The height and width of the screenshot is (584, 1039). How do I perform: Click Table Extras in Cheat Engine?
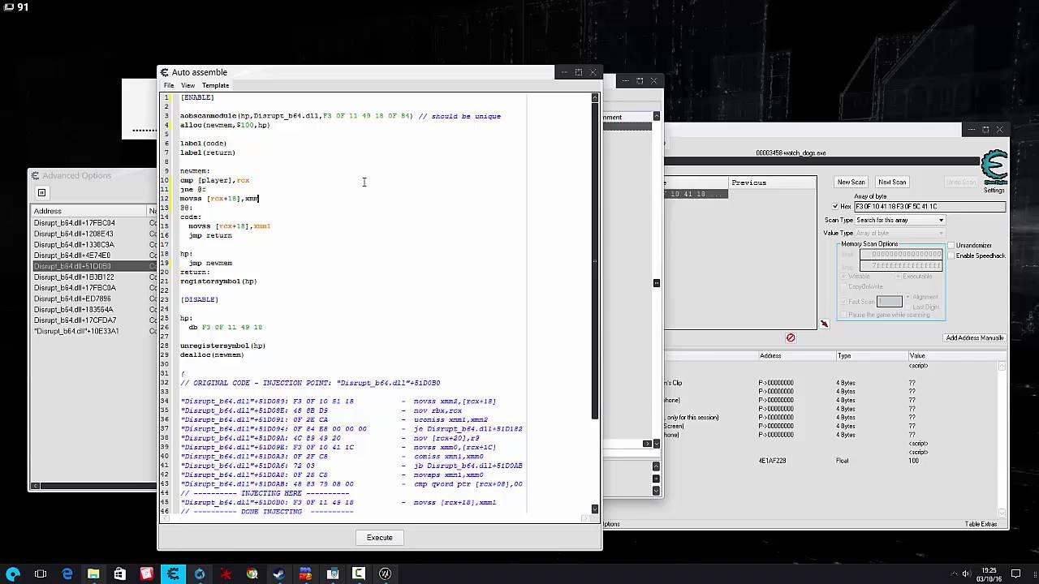coord(981,524)
